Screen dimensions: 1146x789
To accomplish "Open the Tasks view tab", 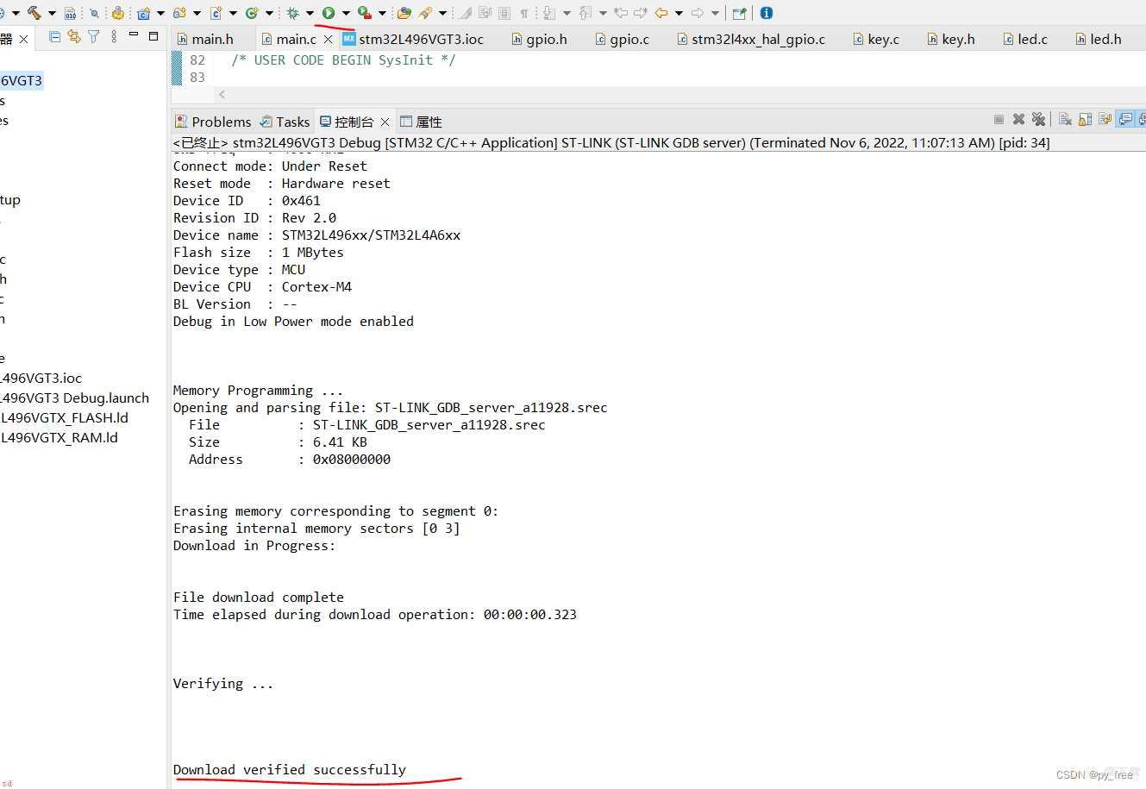I will (x=285, y=122).
